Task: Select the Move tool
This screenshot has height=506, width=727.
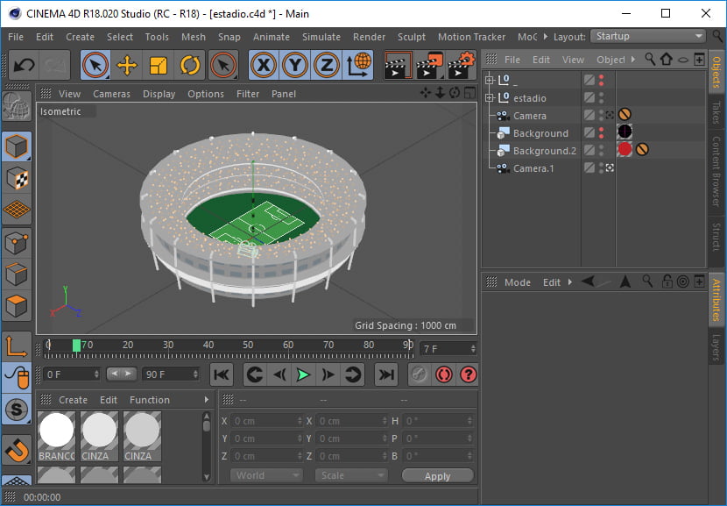Action: [127, 65]
